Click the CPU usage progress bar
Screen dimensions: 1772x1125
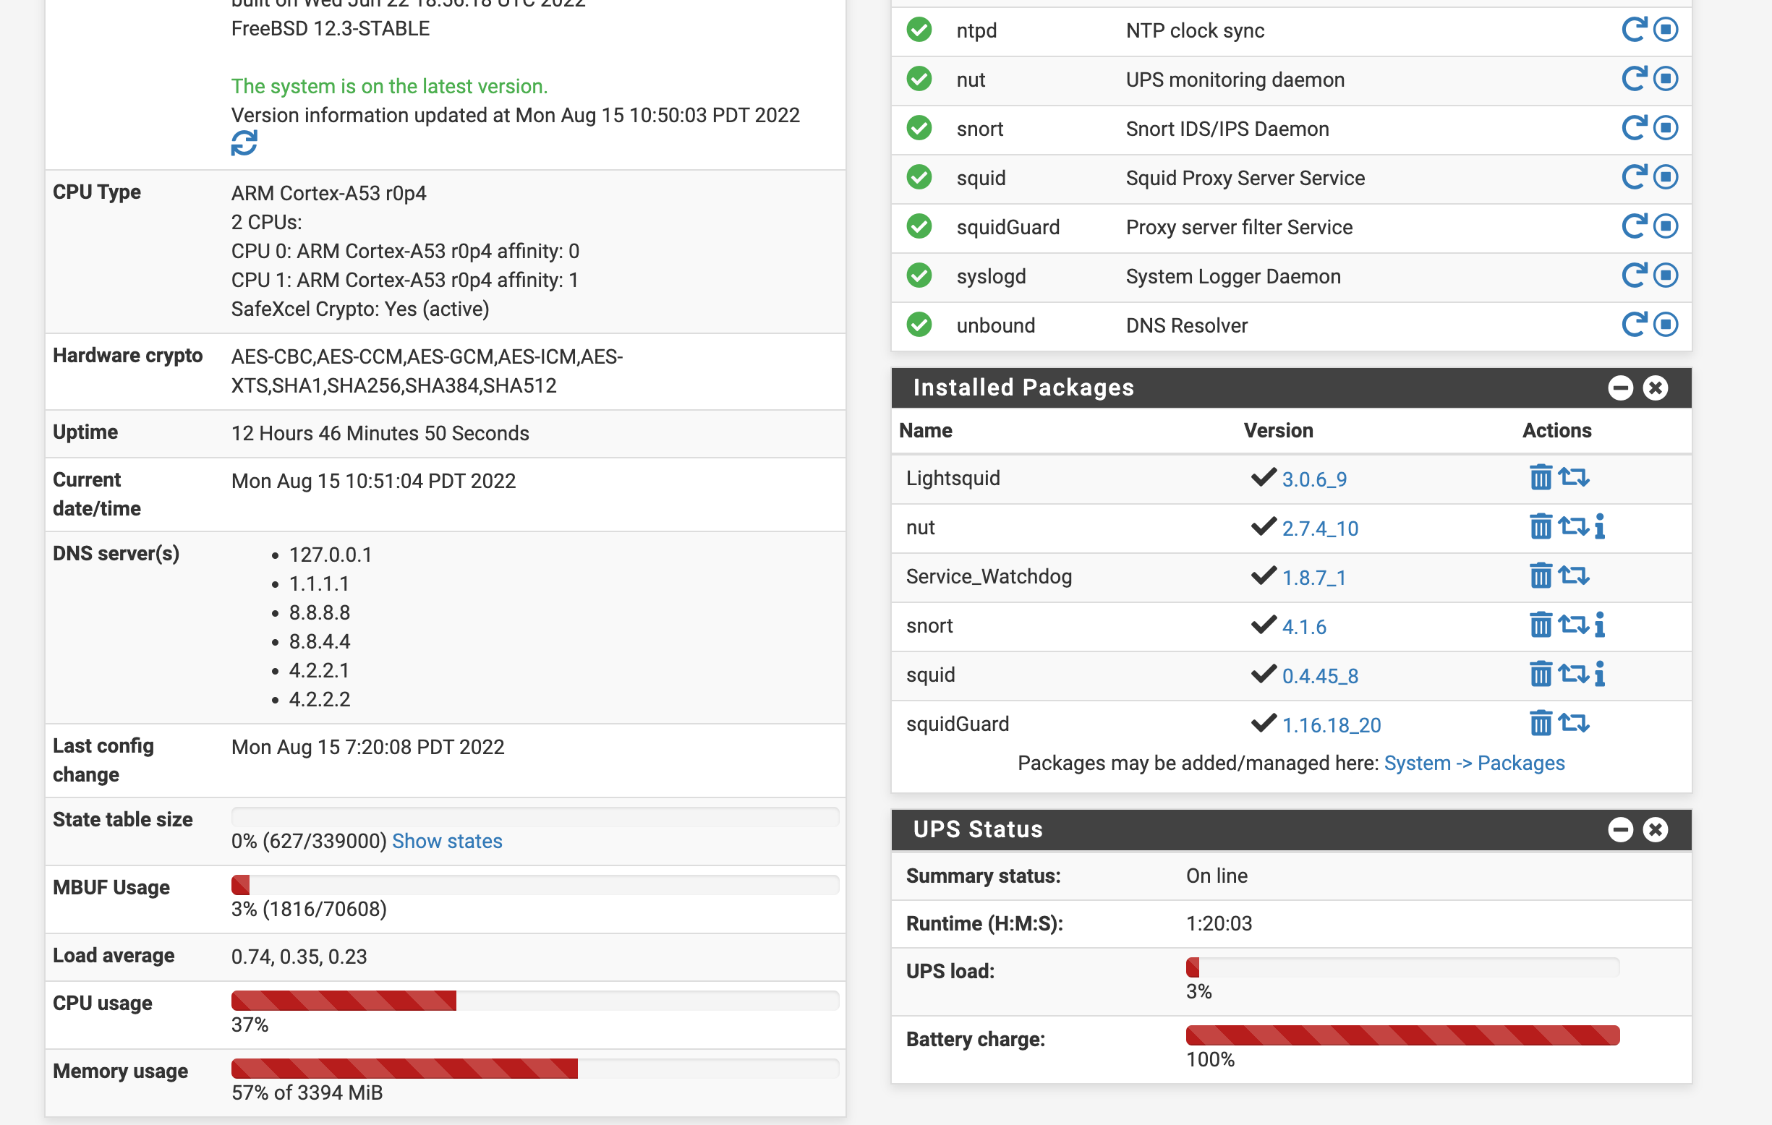534,1001
